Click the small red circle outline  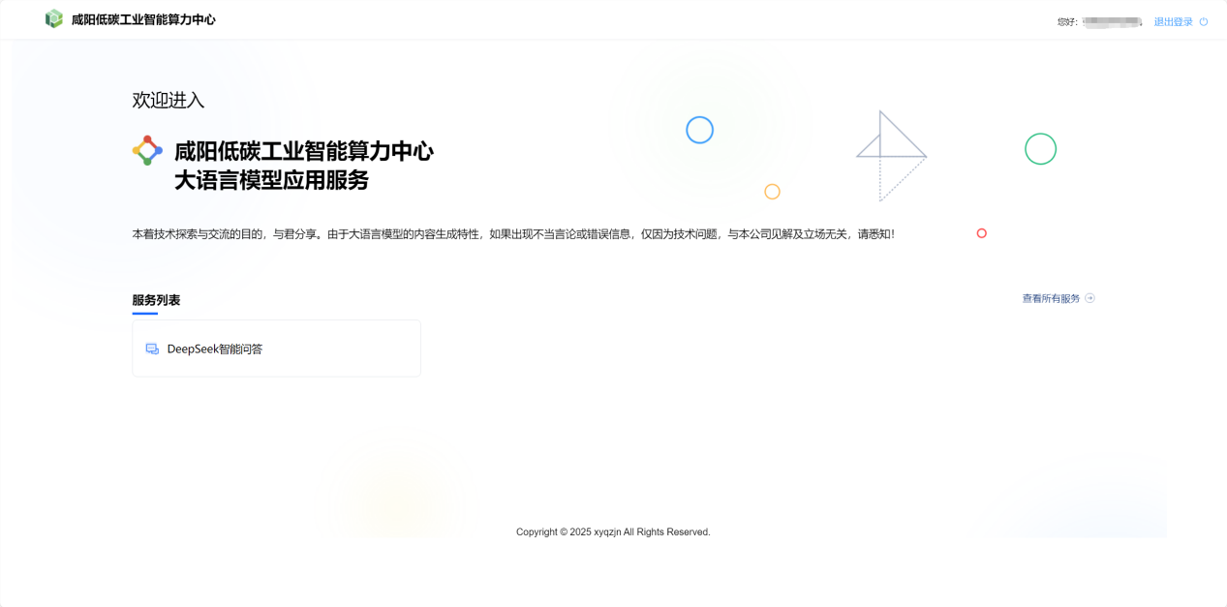click(981, 233)
